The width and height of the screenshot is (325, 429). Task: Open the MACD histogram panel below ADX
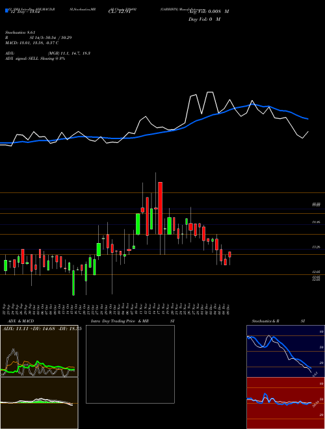[x=39, y=403]
